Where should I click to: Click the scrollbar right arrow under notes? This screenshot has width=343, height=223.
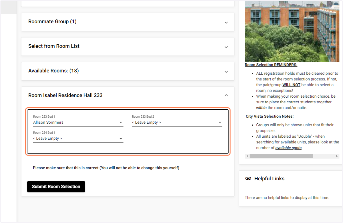click(x=337, y=156)
